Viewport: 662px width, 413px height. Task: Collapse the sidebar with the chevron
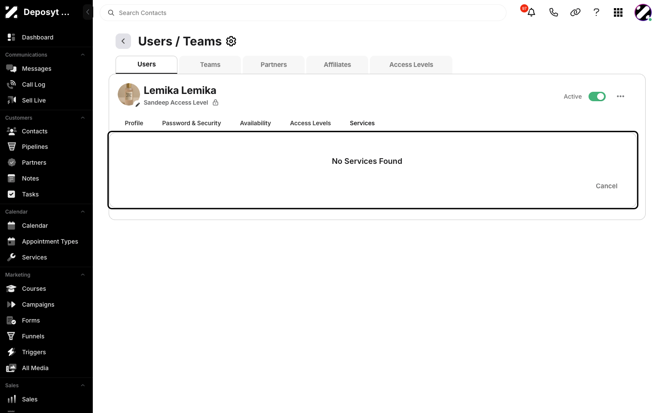[88, 12]
